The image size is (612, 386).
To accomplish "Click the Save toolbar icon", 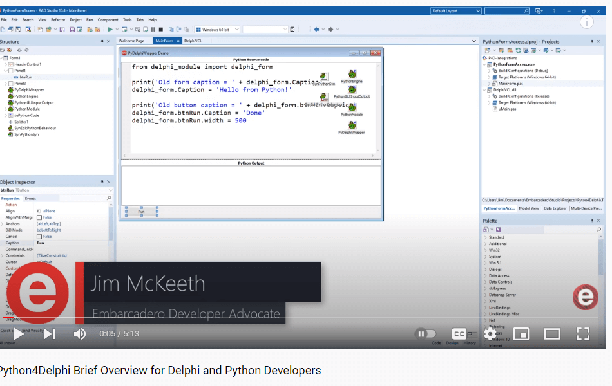I will [x=62, y=29].
